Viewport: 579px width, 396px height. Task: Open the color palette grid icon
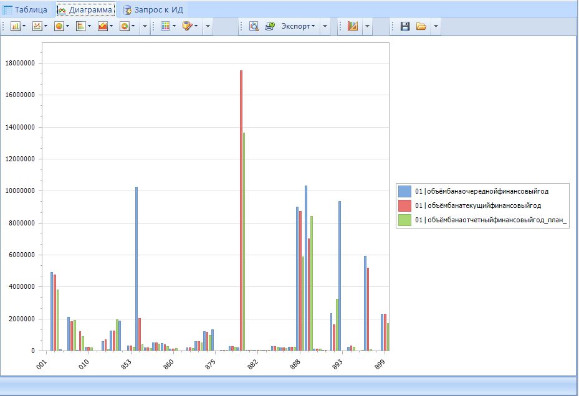165,26
